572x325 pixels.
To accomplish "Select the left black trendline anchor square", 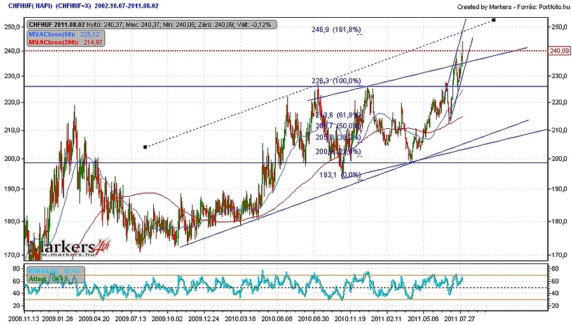I will [x=146, y=147].
